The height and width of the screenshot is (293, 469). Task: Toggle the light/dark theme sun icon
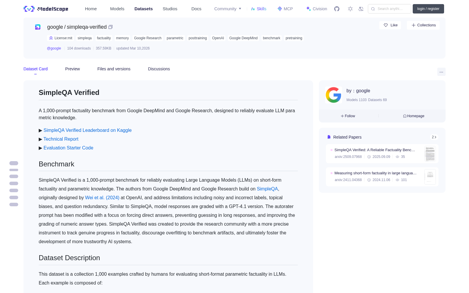point(350,9)
